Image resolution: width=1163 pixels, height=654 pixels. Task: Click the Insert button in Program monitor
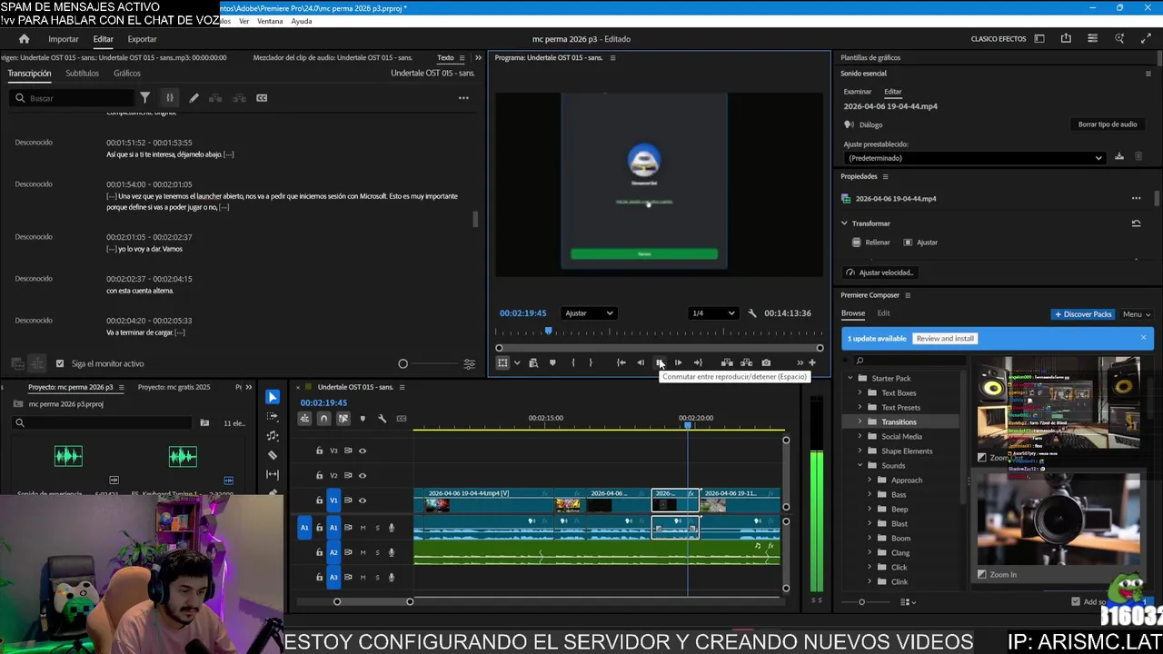726,363
